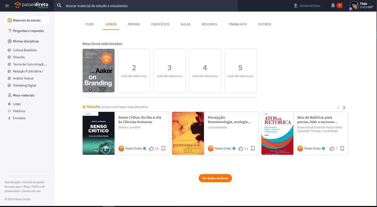Click the Anuncie aqui footer link
The image size is (377, 207).
click(13, 187)
